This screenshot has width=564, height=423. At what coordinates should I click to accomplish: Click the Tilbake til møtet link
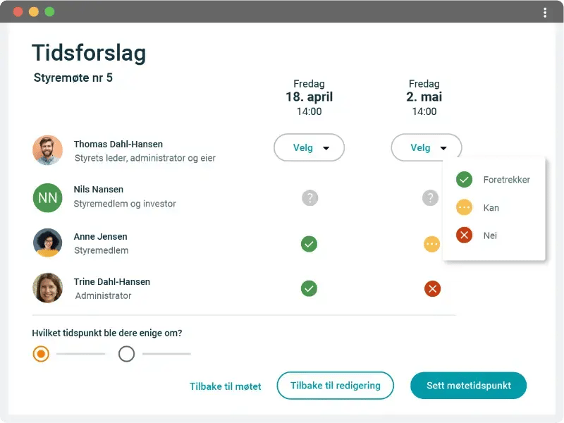[225, 386]
